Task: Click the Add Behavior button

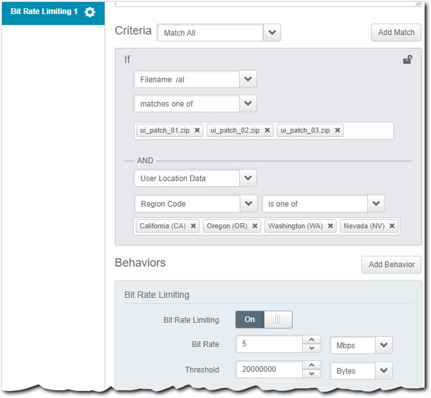Action: pyautogui.click(x=391, y=265)
